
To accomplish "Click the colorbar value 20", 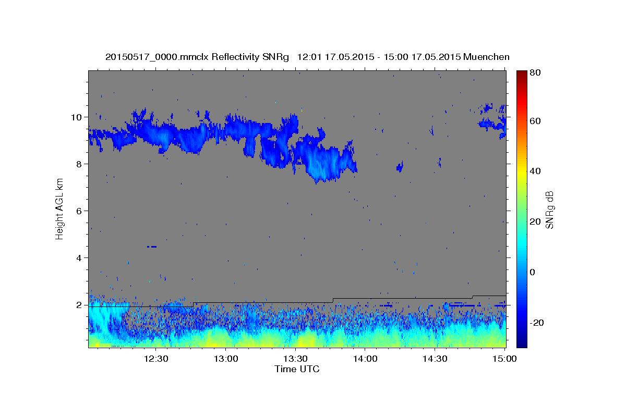I will pos(535,222).
